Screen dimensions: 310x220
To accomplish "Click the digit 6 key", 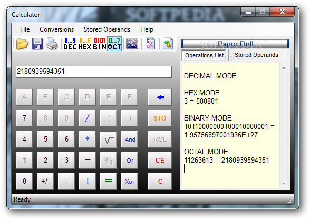I will [66, 139].
